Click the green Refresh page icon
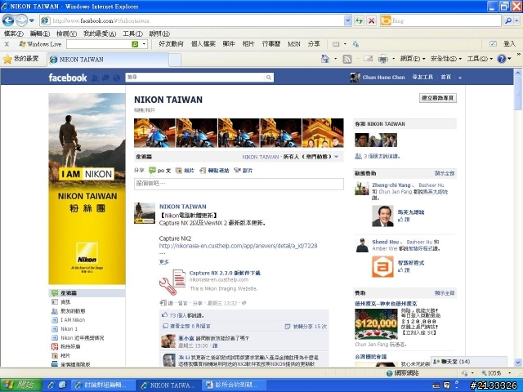Screen dimensions: 523x392 click(x=359, y=20)
